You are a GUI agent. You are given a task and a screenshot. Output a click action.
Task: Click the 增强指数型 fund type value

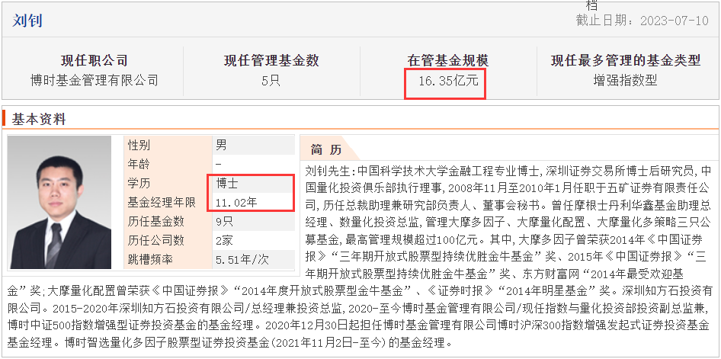click(626, 81)
